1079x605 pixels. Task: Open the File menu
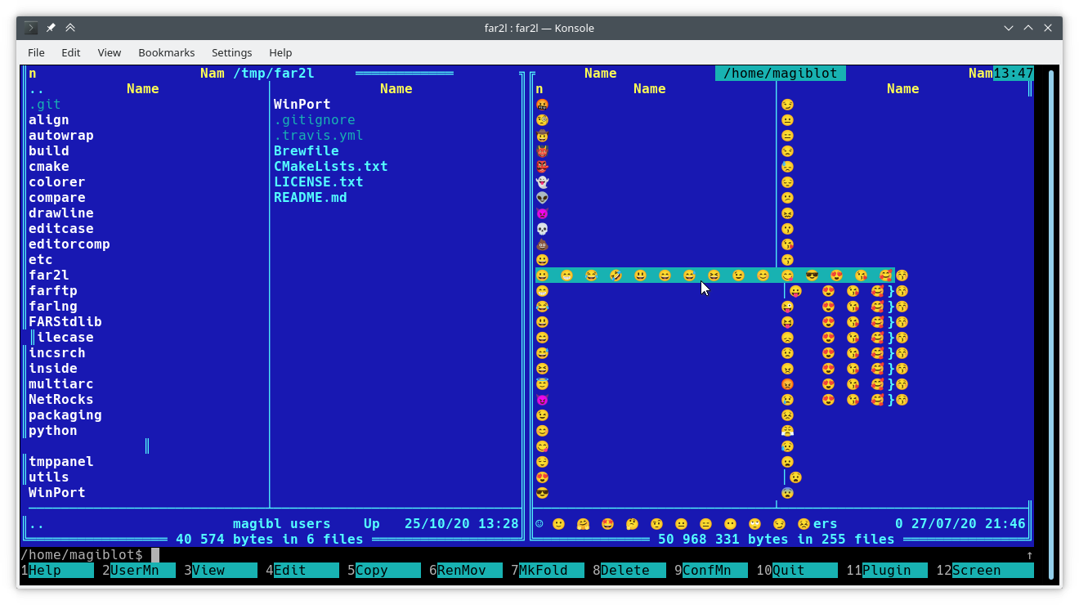[x=36, y=52]
